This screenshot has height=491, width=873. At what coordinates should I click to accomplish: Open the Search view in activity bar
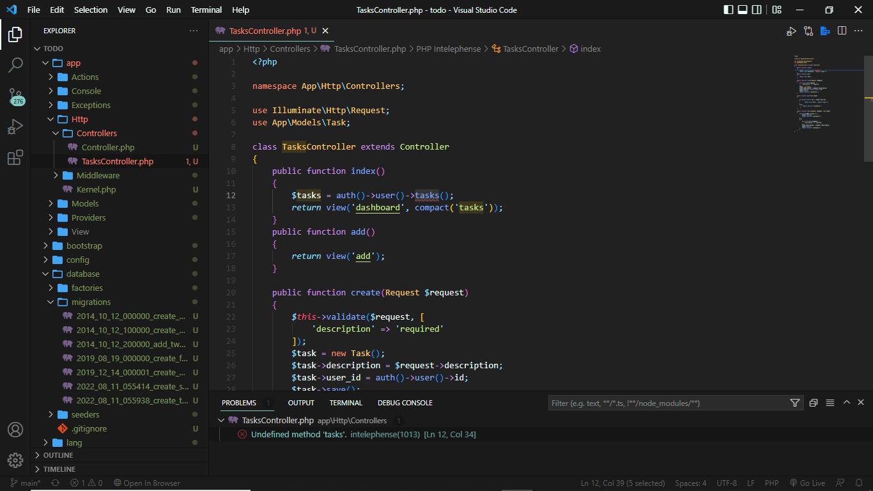tap(15, 65)
